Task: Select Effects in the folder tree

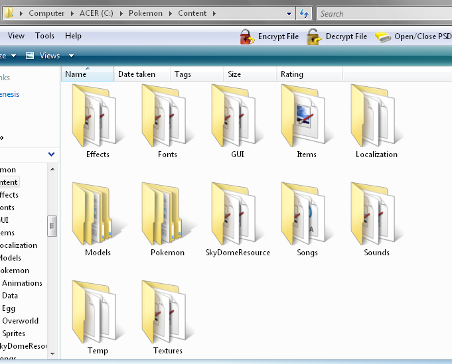Action: (x=9, y=195)
